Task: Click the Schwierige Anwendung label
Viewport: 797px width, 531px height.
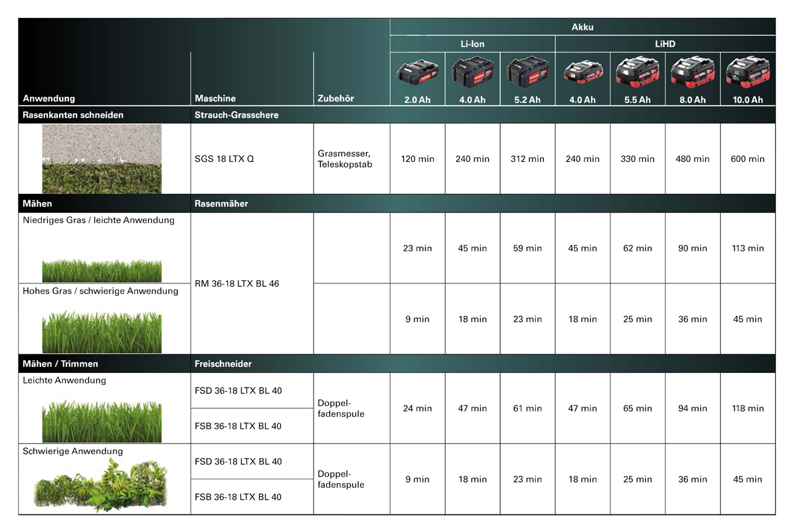Action: point(72,451)
